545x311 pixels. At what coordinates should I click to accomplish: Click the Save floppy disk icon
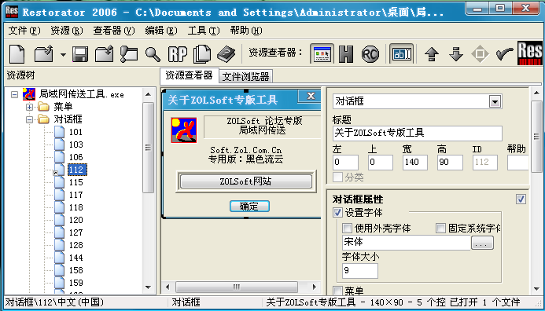[80, 54]
